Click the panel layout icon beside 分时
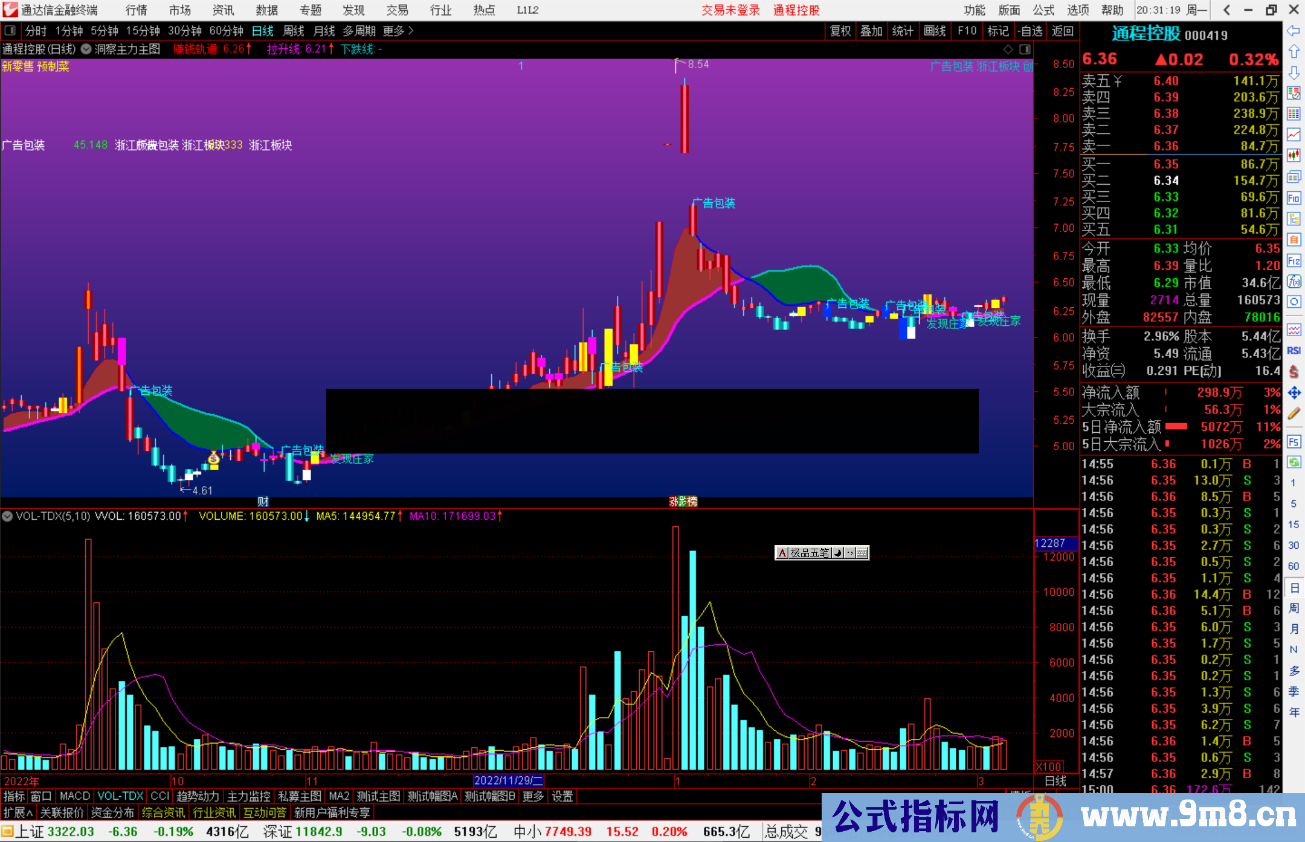The width and height of the screenshot is (1305, 842). click(x=10, y=31)
